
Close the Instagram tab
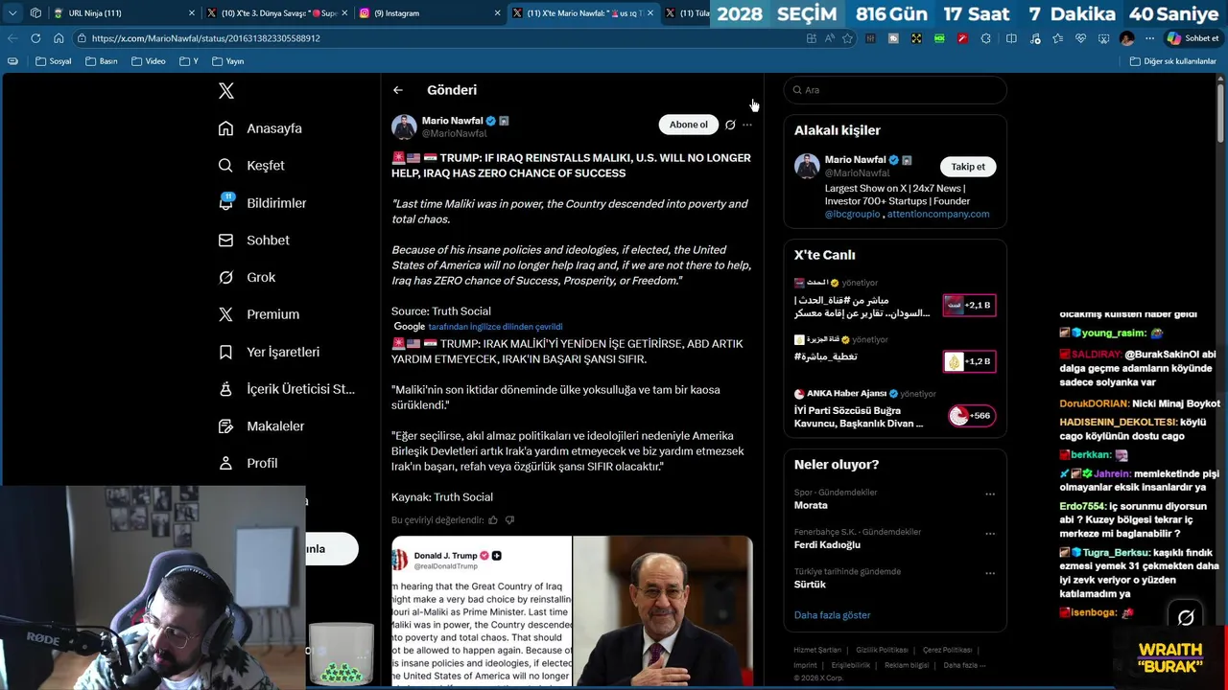(x=497, y=13)
